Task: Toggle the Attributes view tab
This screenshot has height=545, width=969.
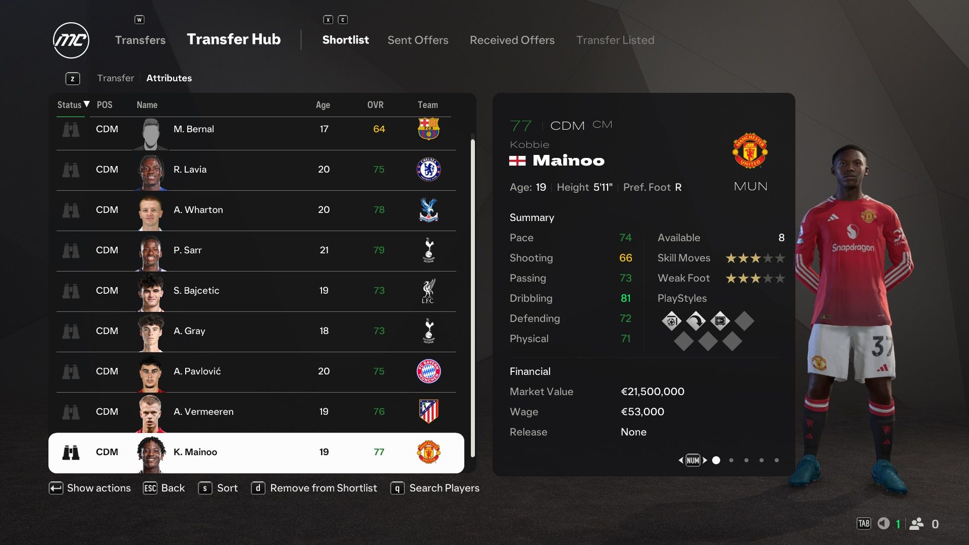Action: click(x=169, y=78)
